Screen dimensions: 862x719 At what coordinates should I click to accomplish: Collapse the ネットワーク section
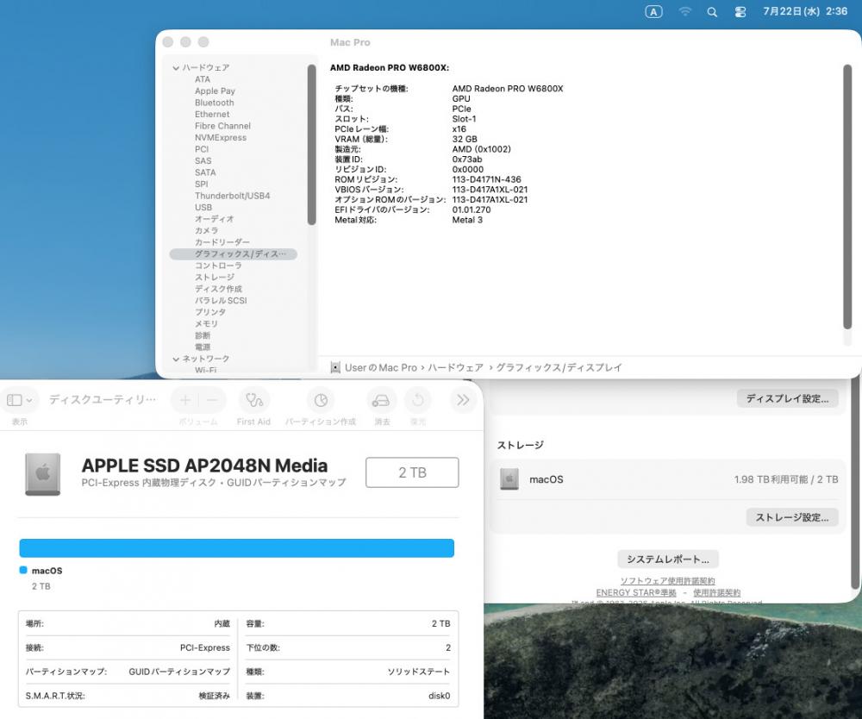coord(176,359)
